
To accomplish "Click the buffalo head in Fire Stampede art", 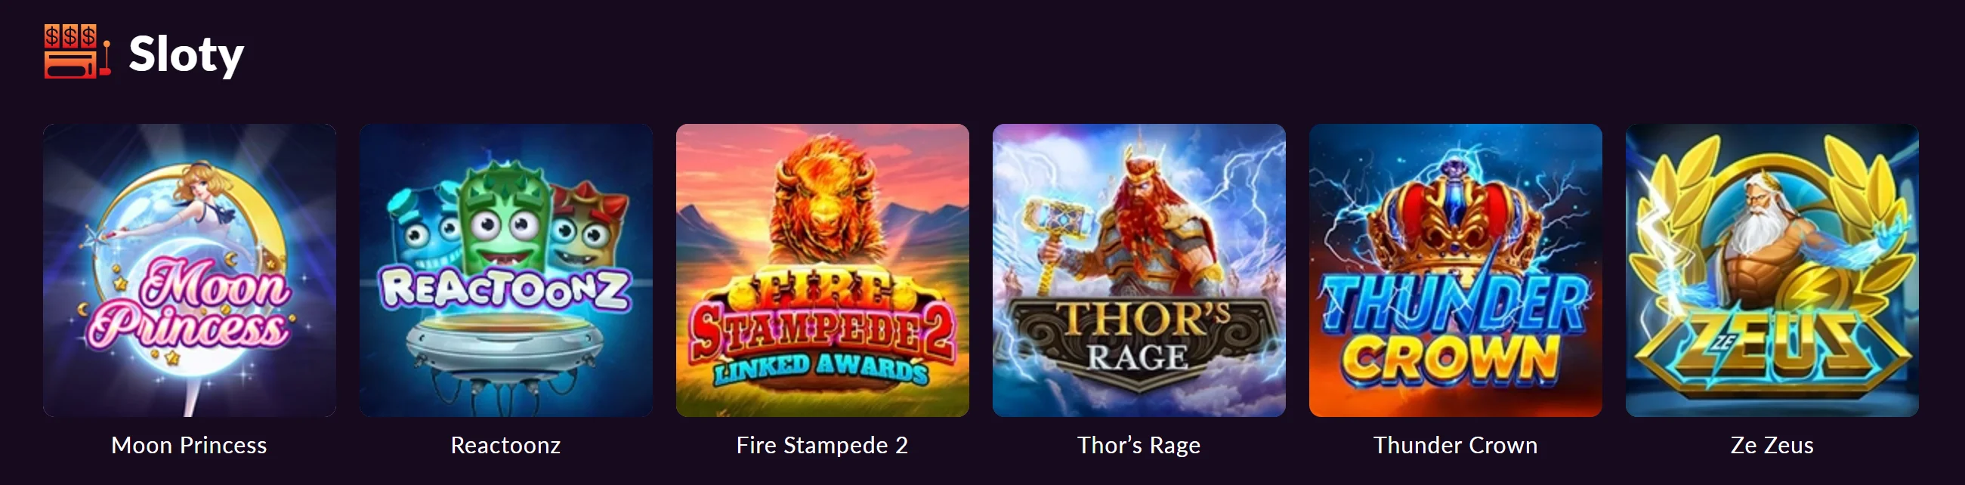I will (x=822, y=202).
